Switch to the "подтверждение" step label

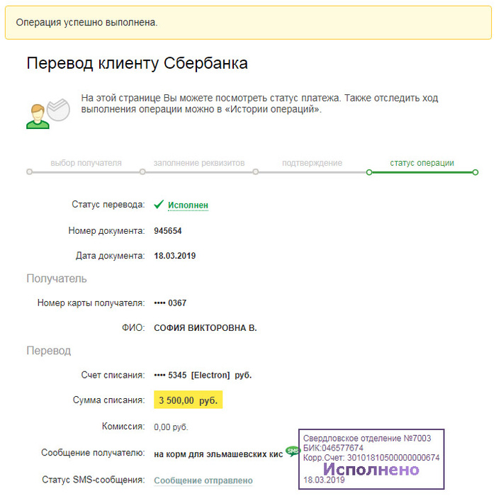pyautogui.click(x=312, y=163)
